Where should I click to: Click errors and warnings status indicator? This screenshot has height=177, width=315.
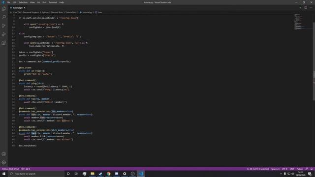click(x=26, y=169)
